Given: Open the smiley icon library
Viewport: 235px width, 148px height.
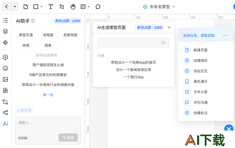Looking at the screenshot, I should (6, 68).
